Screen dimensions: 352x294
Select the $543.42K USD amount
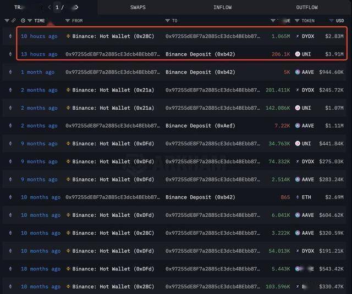[x=331, y=269]
